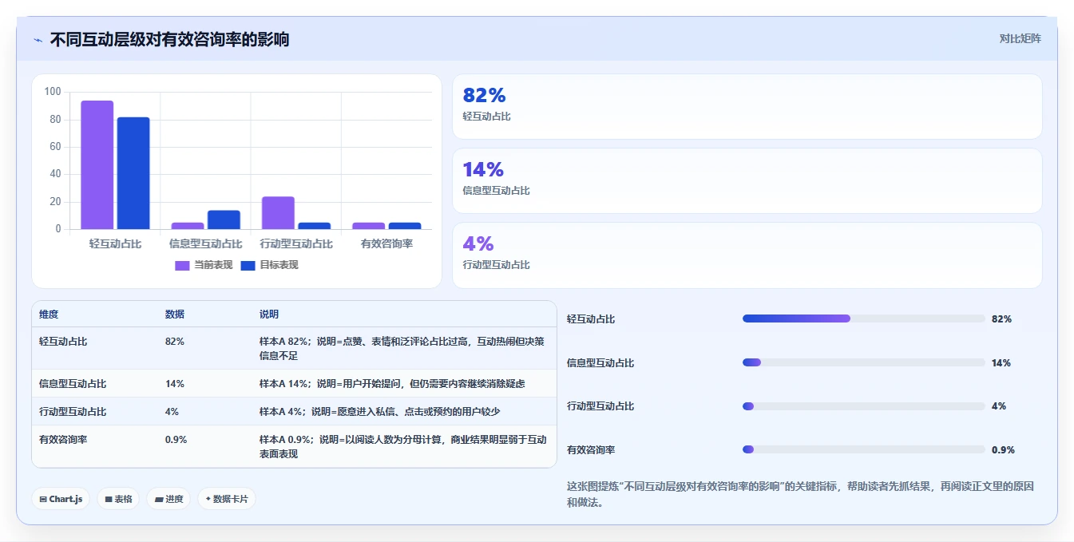Click the purple 信息型互动占比 chart bar
The width and height of the screenshot is (1074, 542).
click(188, 226)
